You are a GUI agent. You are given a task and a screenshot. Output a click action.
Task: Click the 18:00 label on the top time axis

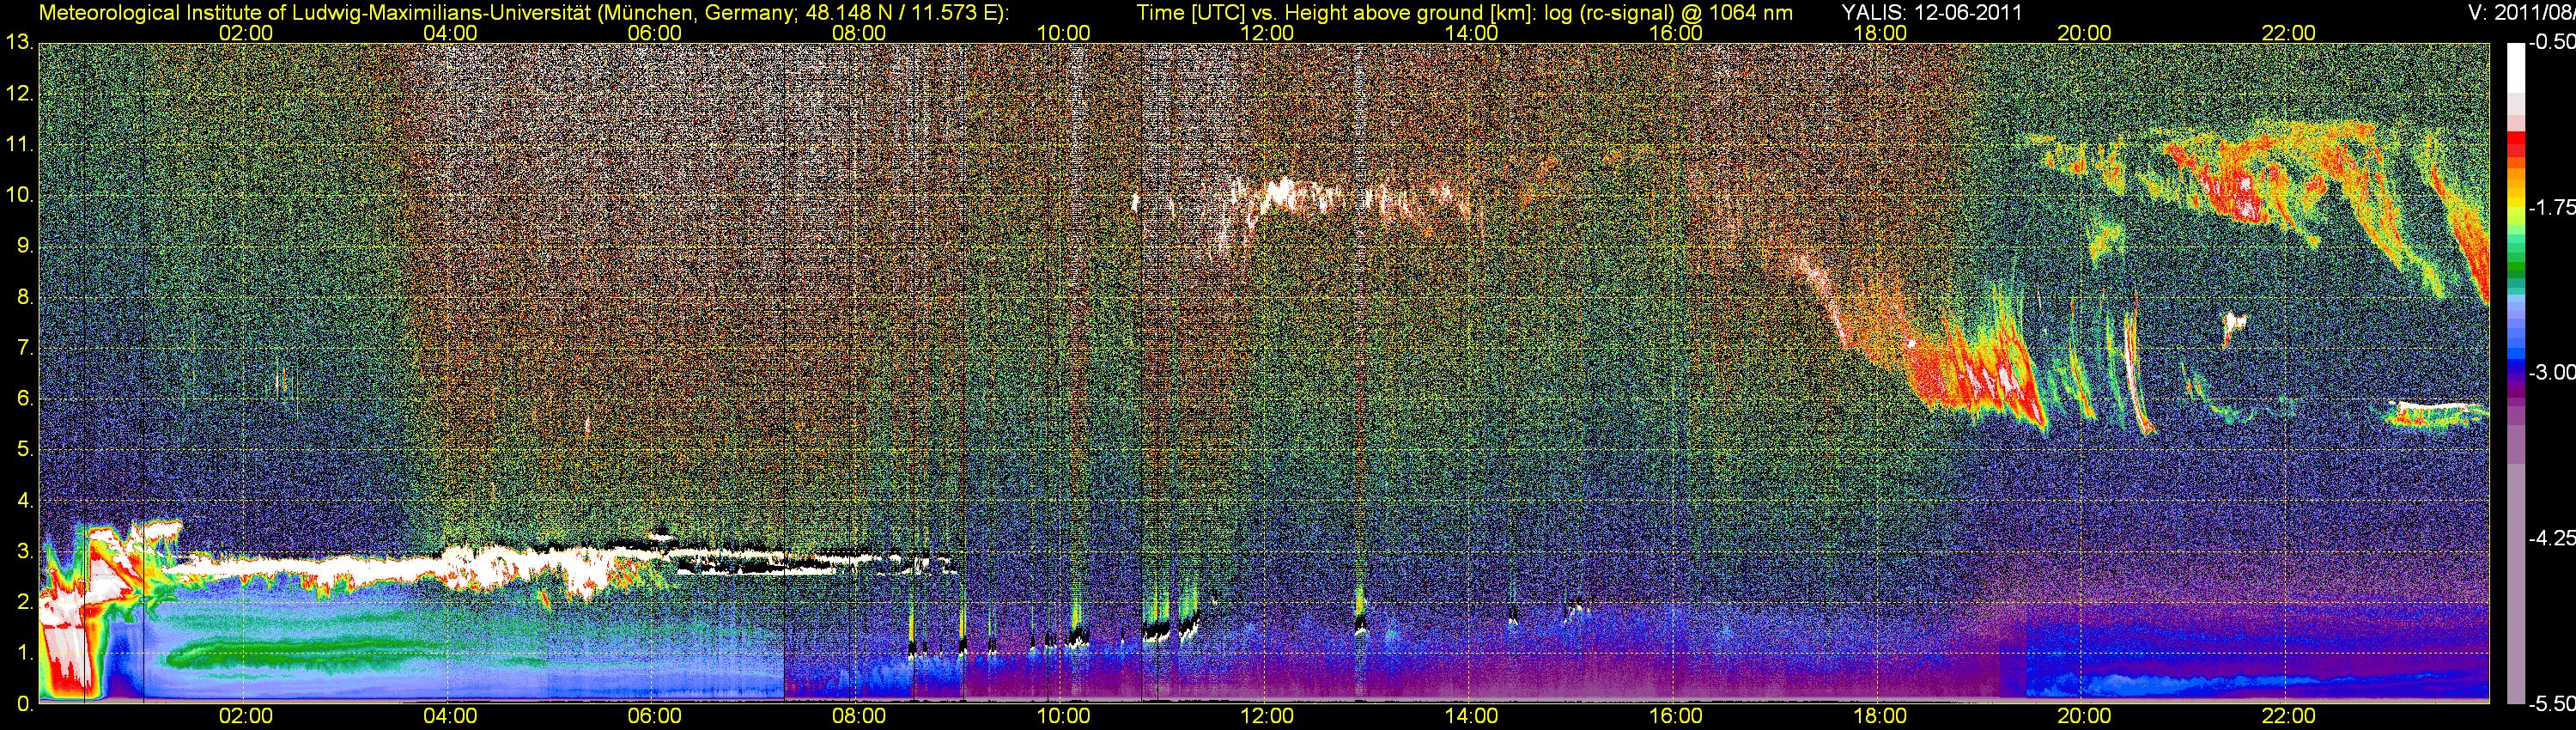coord(1880,33)
